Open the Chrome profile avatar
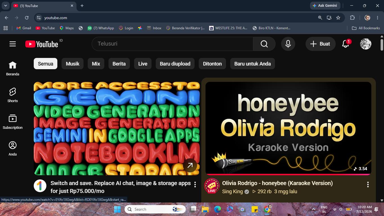 (367, 18)
